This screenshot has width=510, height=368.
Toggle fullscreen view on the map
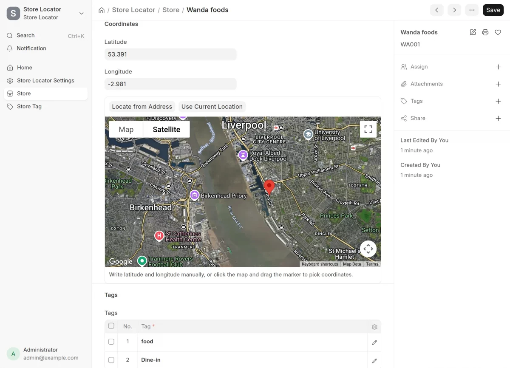pyautogui.click(x=368, y=129)
